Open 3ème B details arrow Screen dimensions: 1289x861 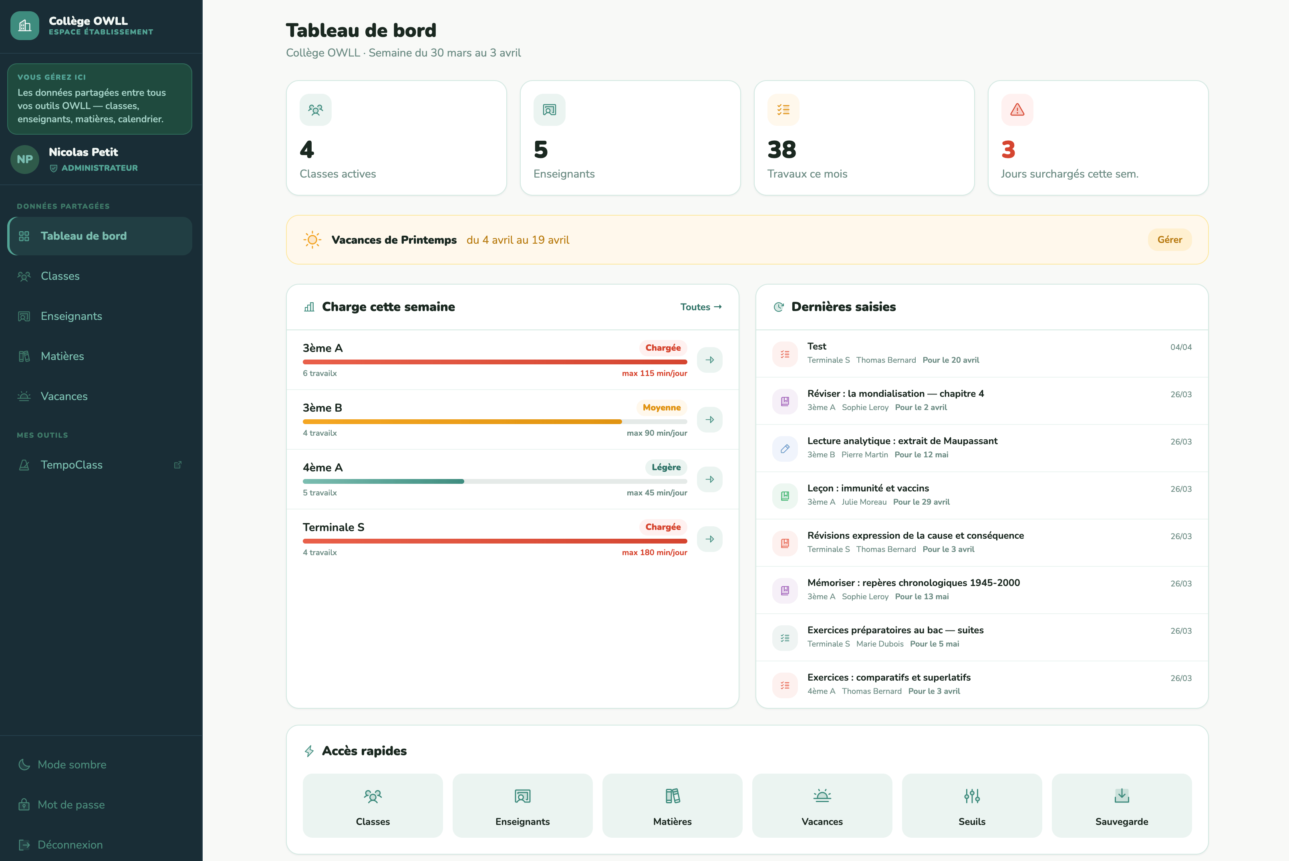click(x=709, y=420)
